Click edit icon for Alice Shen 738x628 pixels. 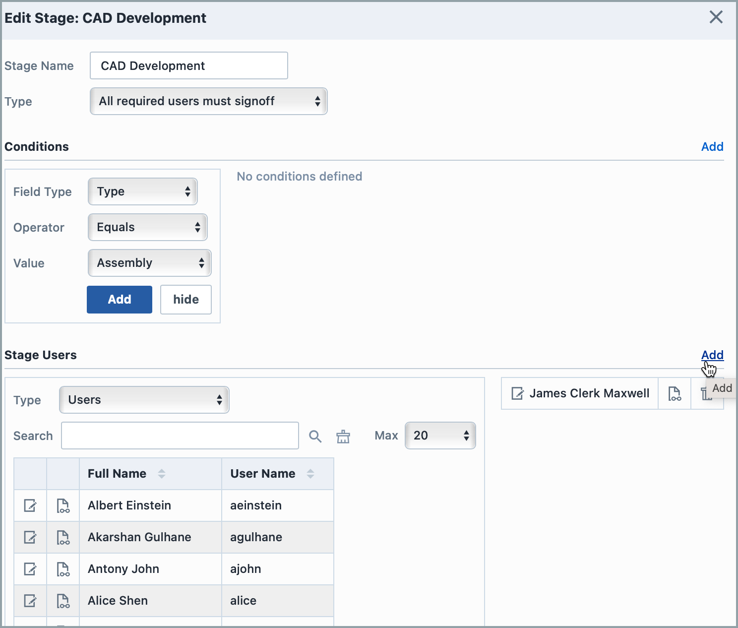pyautogui.click(x=30, y=601)
